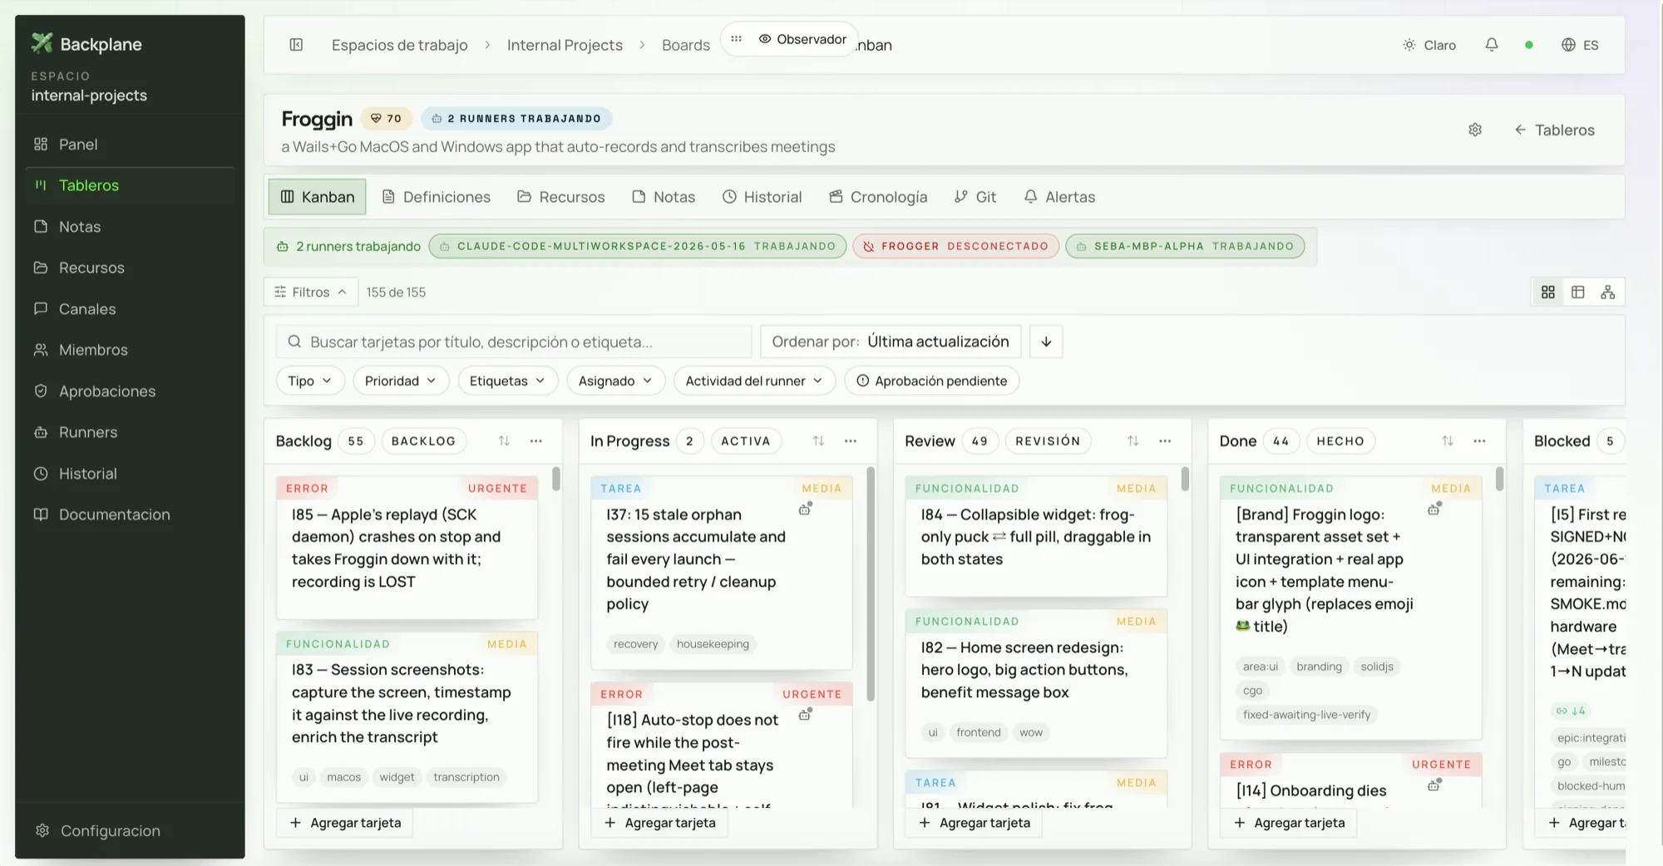Reverse sort direction arrow

click(1046, 342)
